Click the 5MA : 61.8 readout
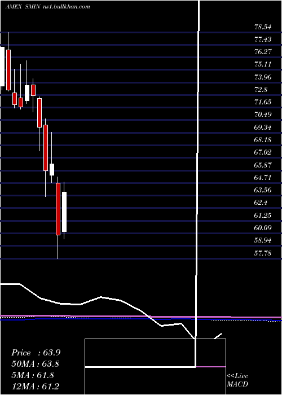 tap(33, 375)
